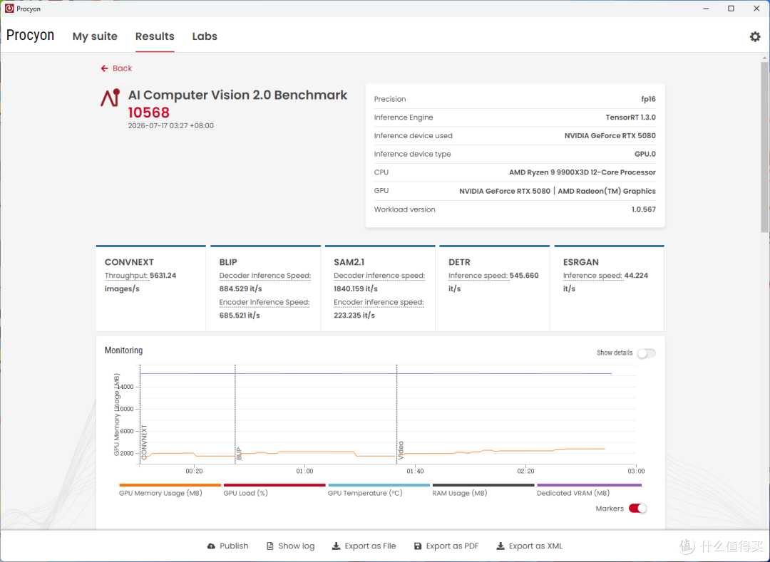Click the Show log document icon
770x562 pixels.
pyautogui.click(x=269, y=546)
